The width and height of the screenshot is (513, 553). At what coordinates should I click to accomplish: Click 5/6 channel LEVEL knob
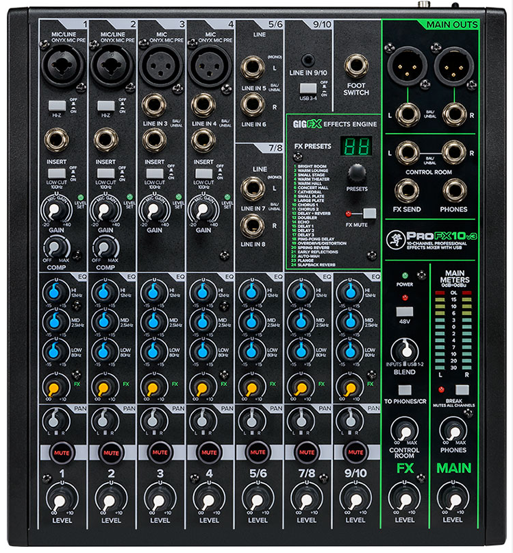click(258, 500)
